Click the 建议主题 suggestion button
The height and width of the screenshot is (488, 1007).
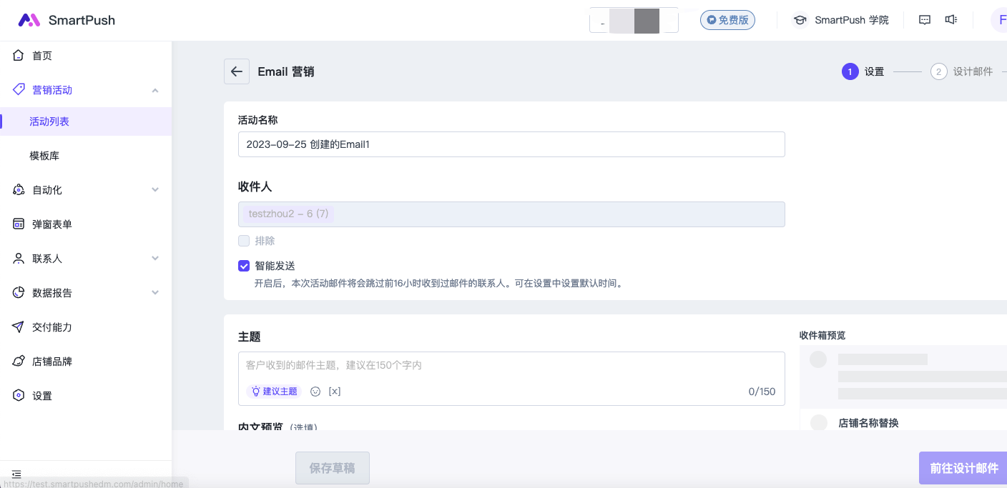274,392
